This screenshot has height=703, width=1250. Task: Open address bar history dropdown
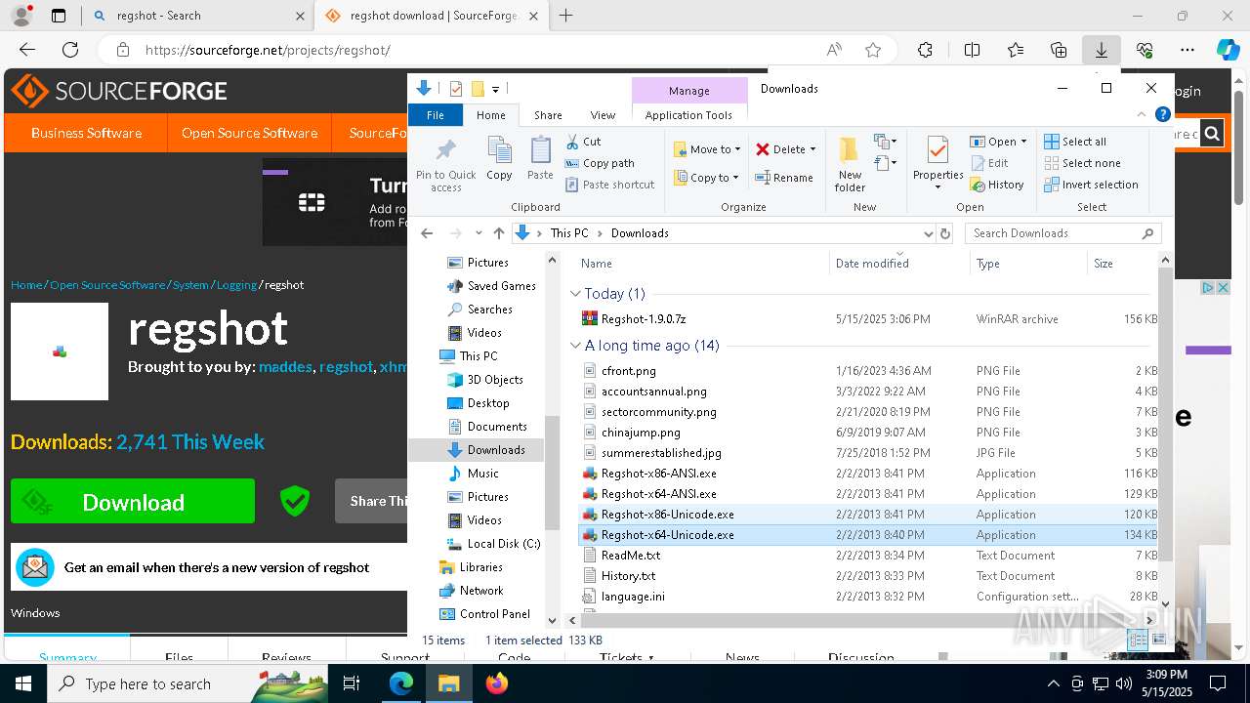pyautogui.click(x=928, y=233)
